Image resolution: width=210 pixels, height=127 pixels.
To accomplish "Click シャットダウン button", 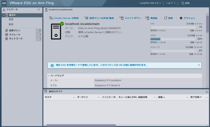I will point(130,18).
